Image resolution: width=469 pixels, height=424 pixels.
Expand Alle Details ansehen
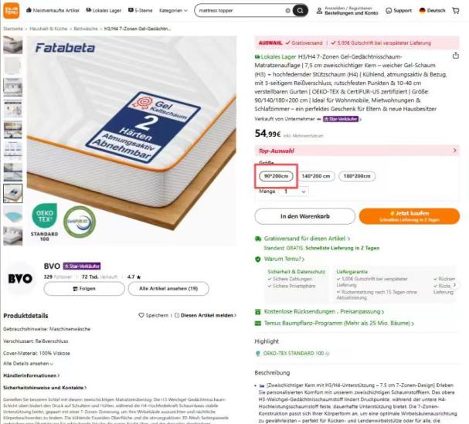(28, 364)
